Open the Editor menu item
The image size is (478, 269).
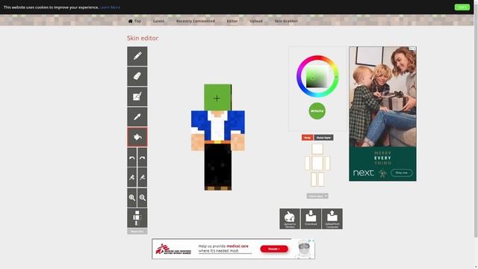coord(232,21)
